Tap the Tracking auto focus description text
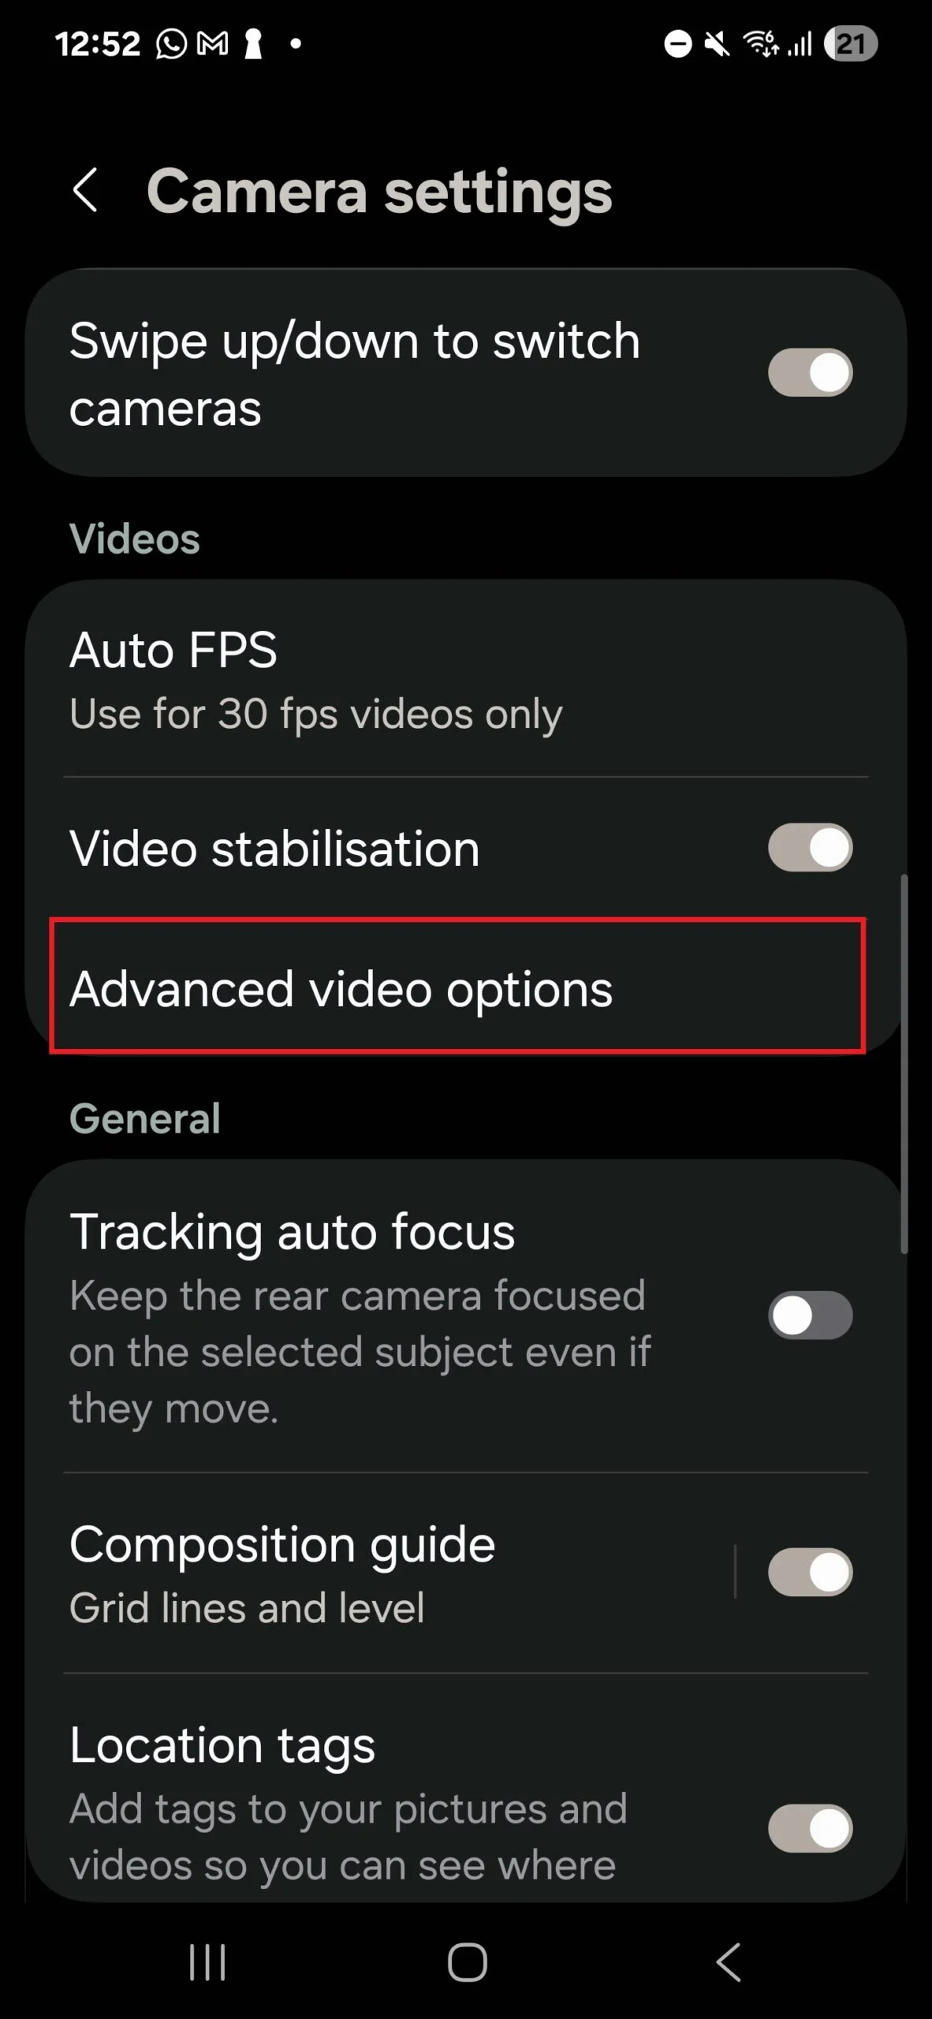Screen dimensions: 932x2019 click(360, 1352)
